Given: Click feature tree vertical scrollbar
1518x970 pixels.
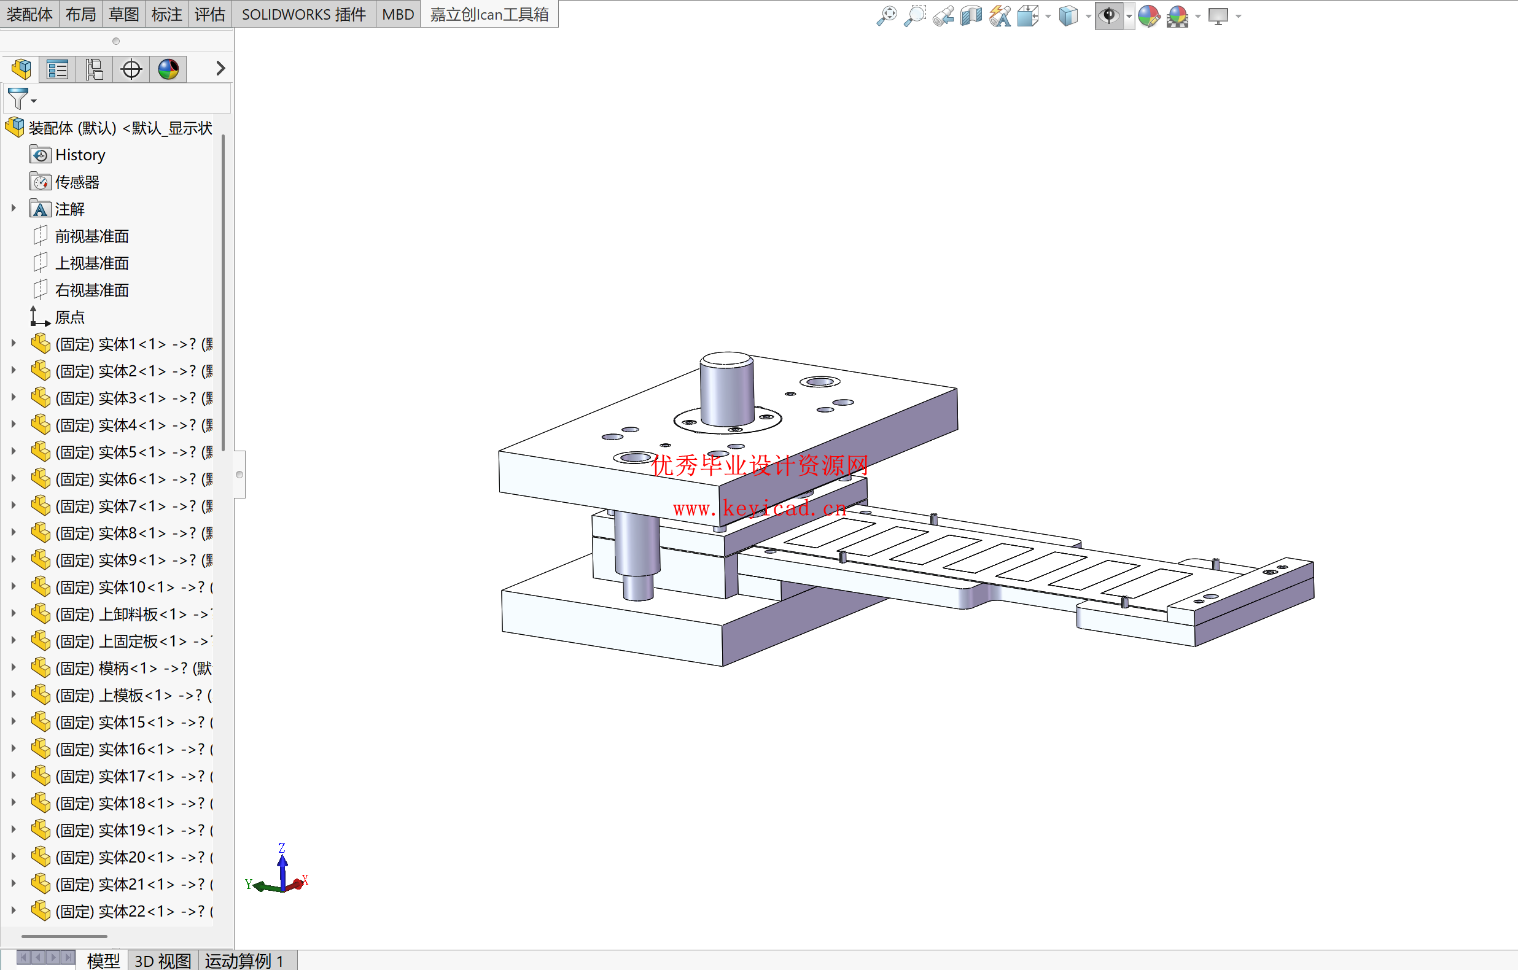Looking at the screenshot, I should [x=222, y=293].
